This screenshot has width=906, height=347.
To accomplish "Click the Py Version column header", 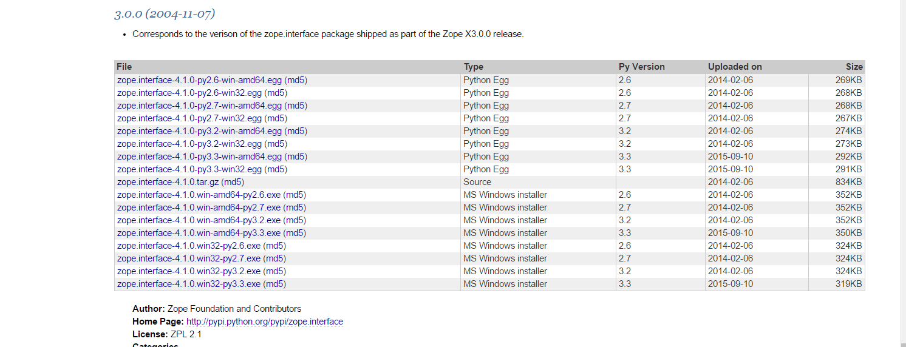I will click(x=642, y=67).
